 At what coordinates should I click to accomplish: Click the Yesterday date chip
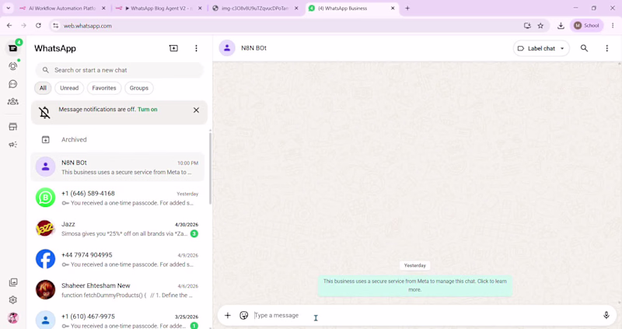click(x=415, y=265)
